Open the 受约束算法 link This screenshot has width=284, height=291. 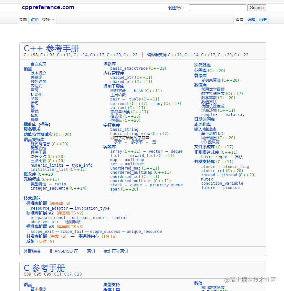tap(211, 80)
